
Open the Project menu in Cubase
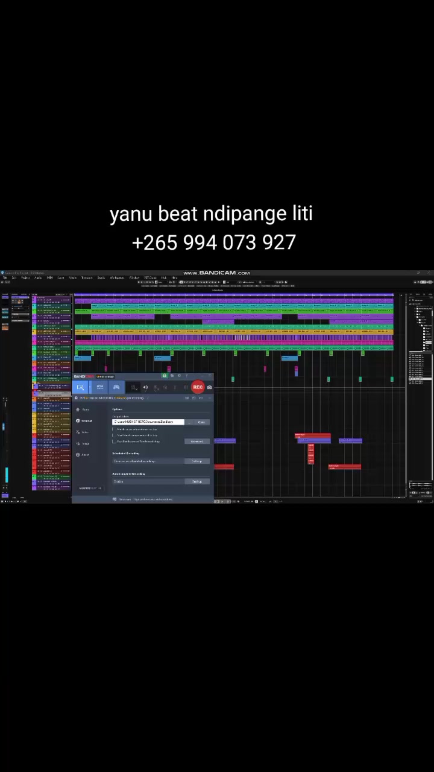click(x=25, y=277)
